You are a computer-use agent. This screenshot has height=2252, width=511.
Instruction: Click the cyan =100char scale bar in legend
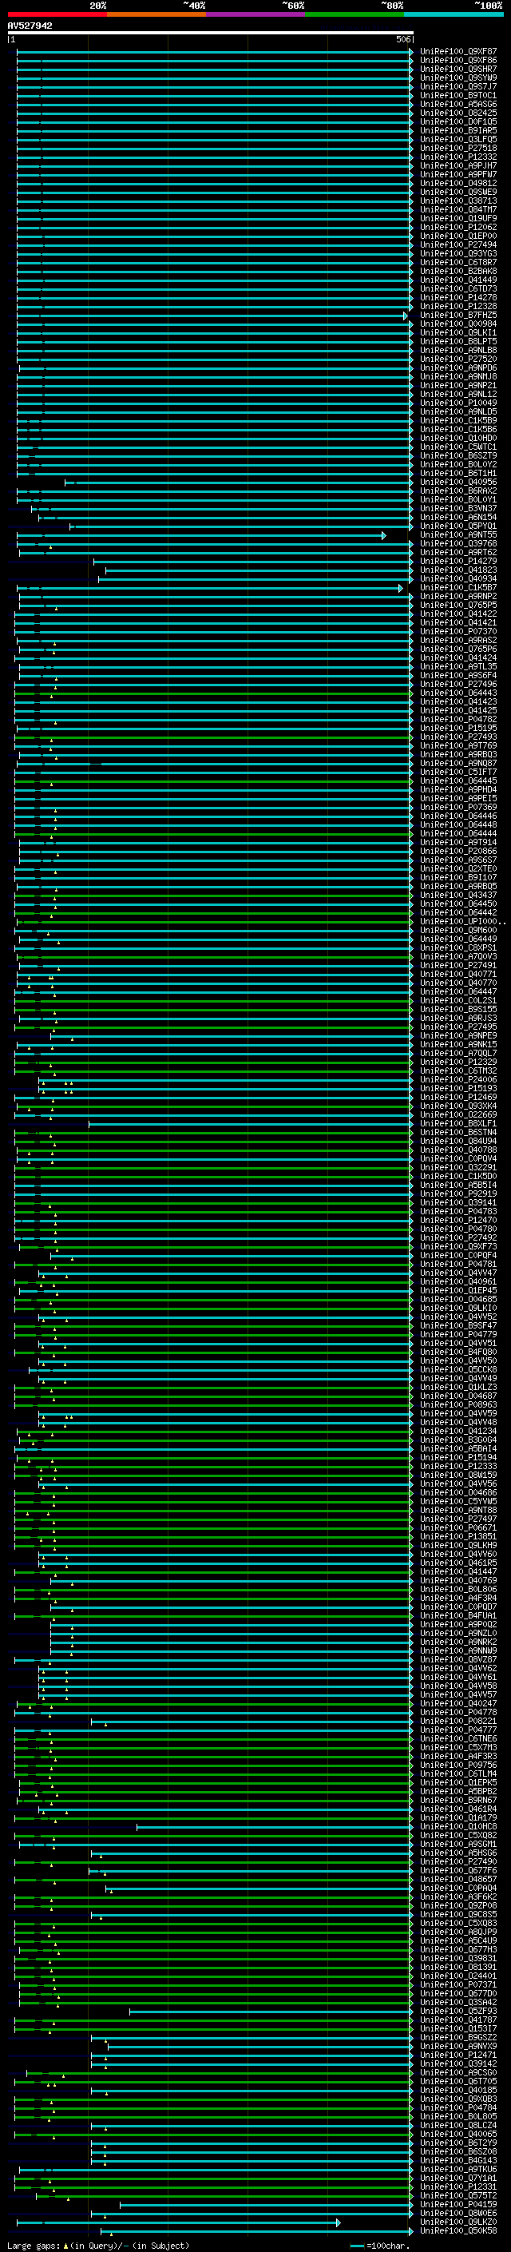(356, 2246)
